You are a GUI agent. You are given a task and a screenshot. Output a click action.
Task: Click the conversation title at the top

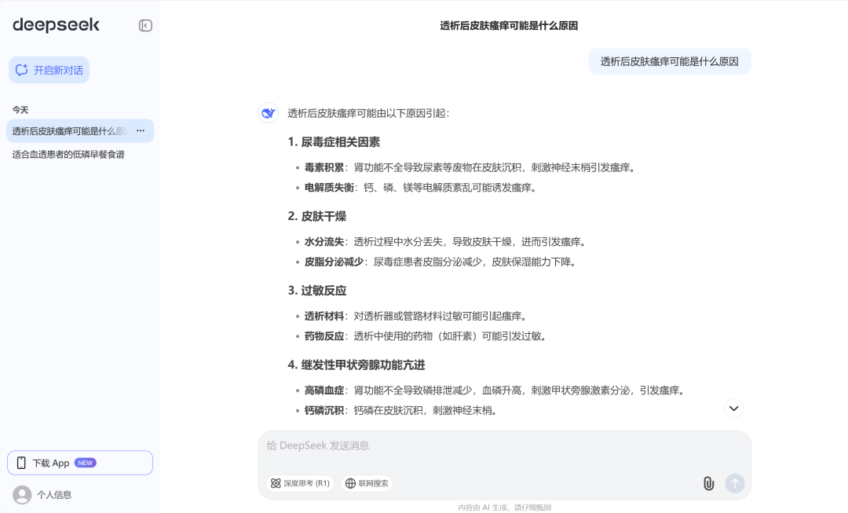(509, 26)
